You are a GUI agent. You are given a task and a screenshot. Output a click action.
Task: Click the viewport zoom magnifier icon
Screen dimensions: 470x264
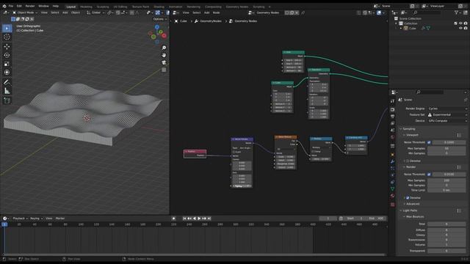tap(164, 48)
